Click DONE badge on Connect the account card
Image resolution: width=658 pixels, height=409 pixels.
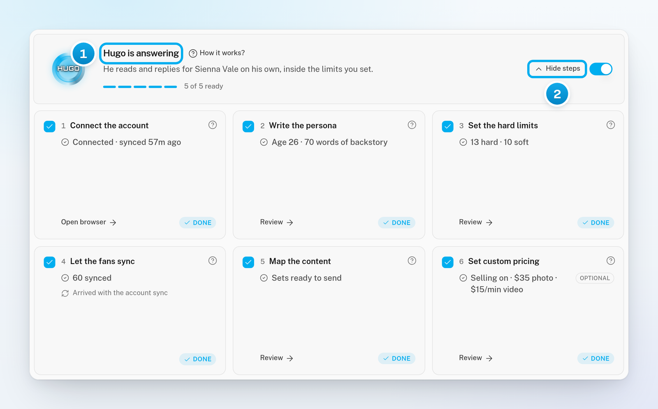point(197,223)
